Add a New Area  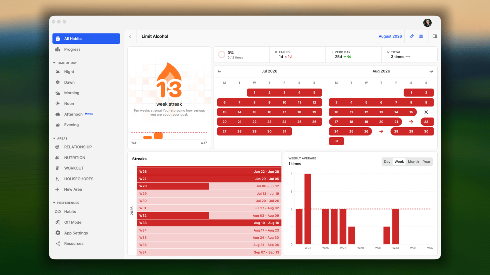pos(86,189)
